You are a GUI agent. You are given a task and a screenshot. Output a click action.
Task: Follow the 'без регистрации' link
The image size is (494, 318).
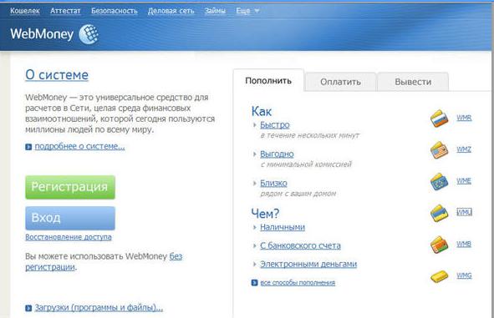176,256
